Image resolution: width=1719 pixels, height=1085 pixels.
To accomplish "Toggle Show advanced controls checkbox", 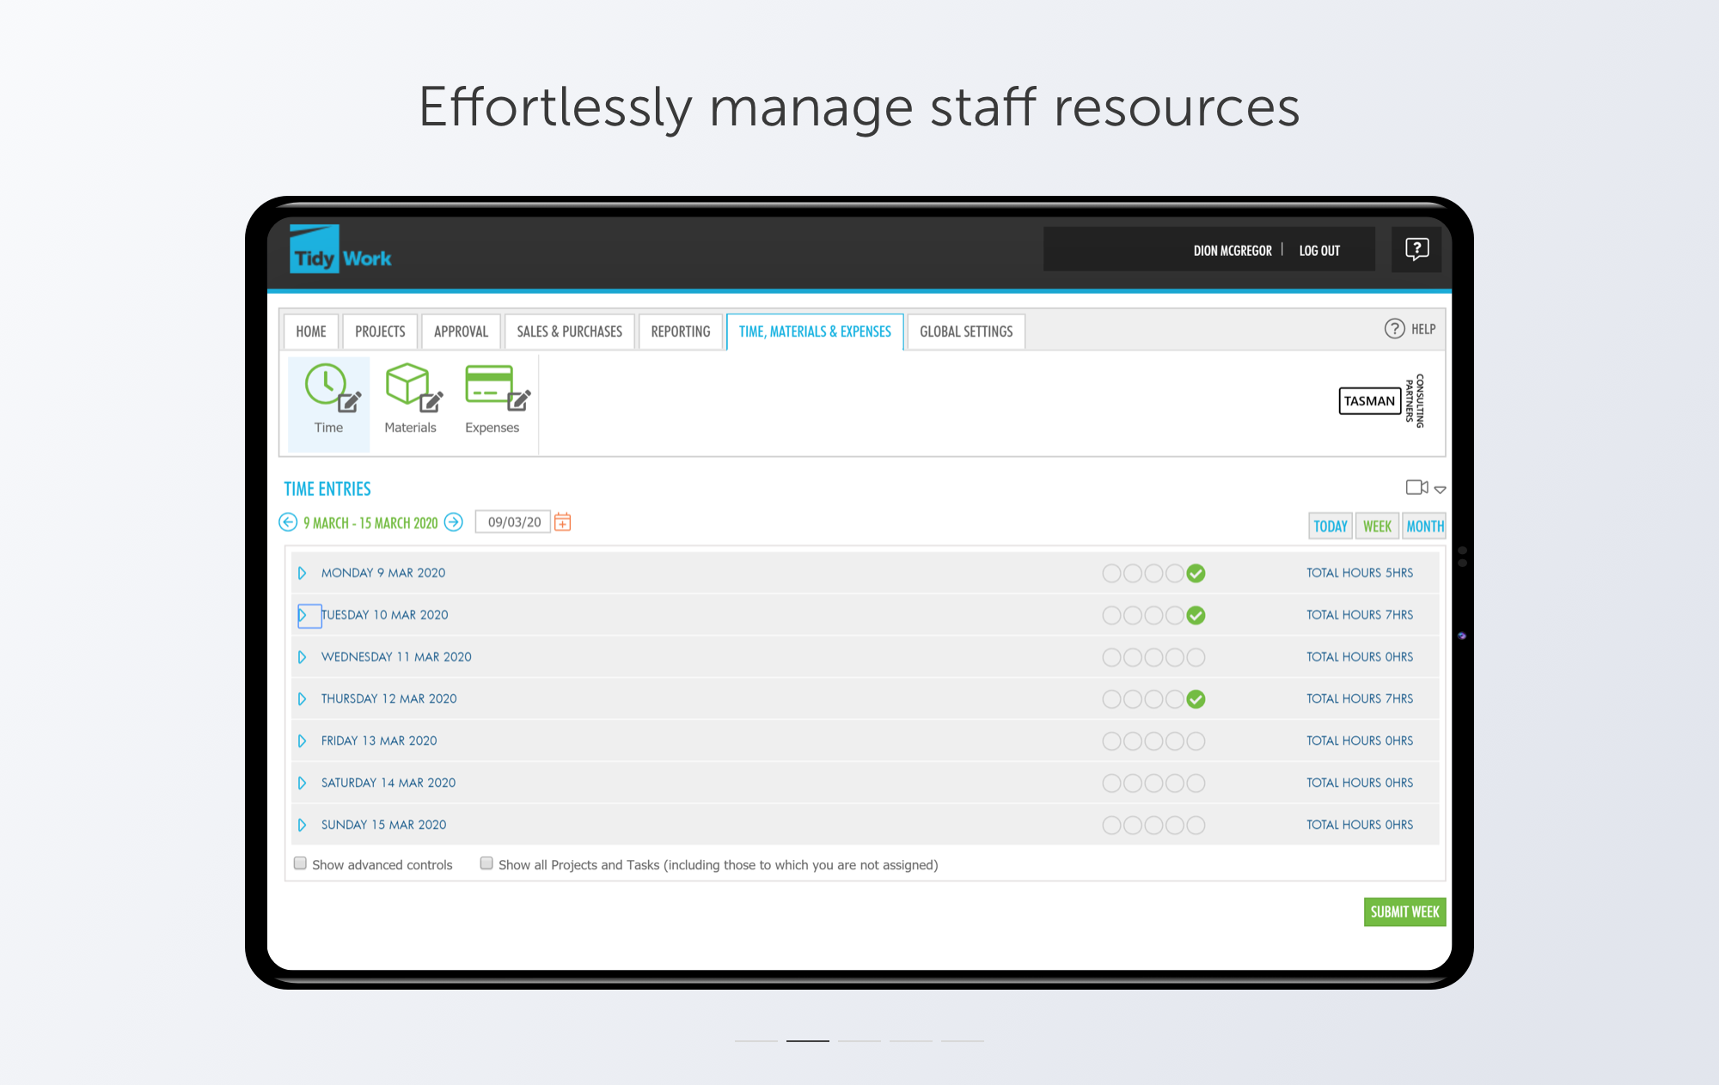I will [302, 863].
